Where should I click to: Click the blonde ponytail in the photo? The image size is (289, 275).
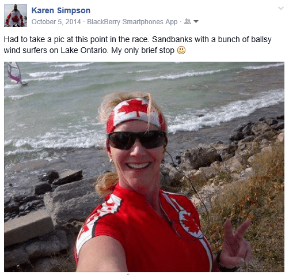click(107, 183)
